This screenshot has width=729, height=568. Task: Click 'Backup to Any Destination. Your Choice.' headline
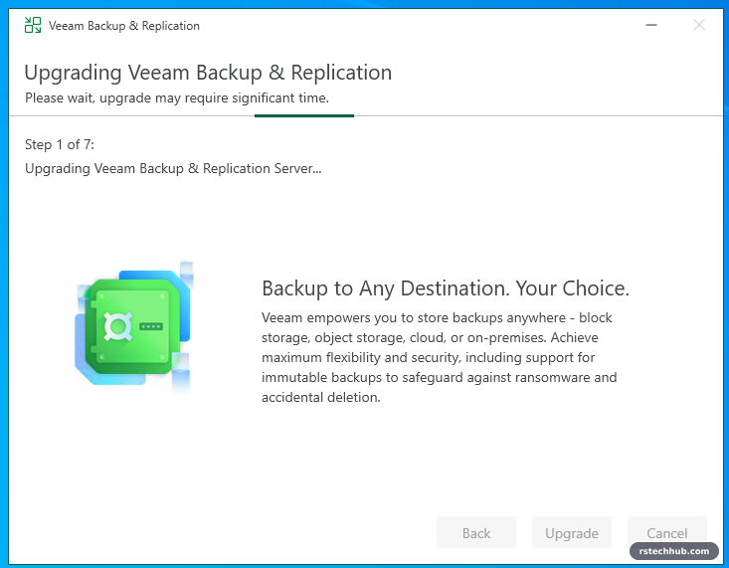446,288
